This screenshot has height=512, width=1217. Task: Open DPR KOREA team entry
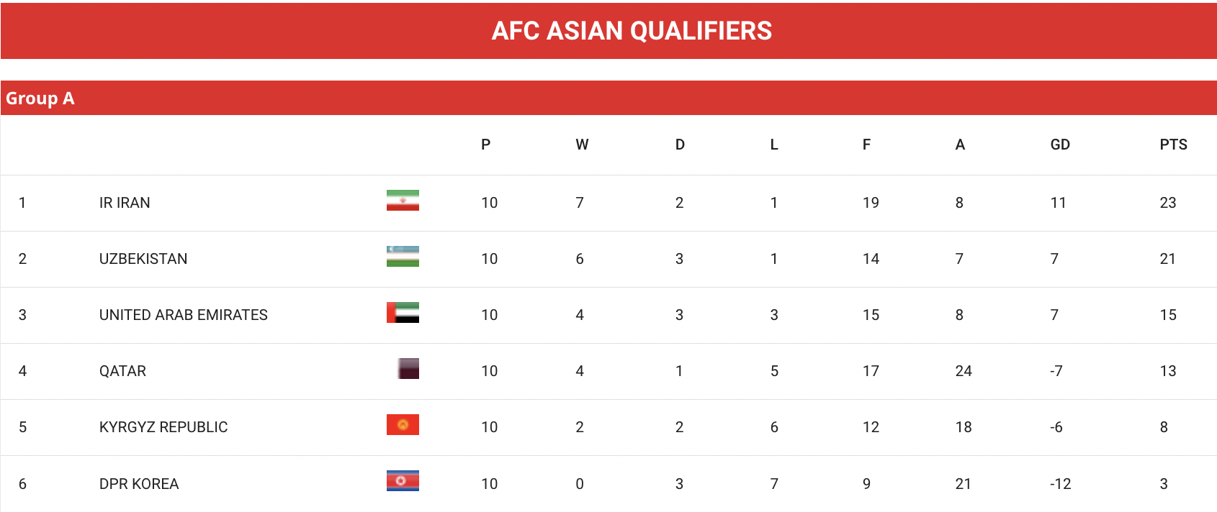139,484
